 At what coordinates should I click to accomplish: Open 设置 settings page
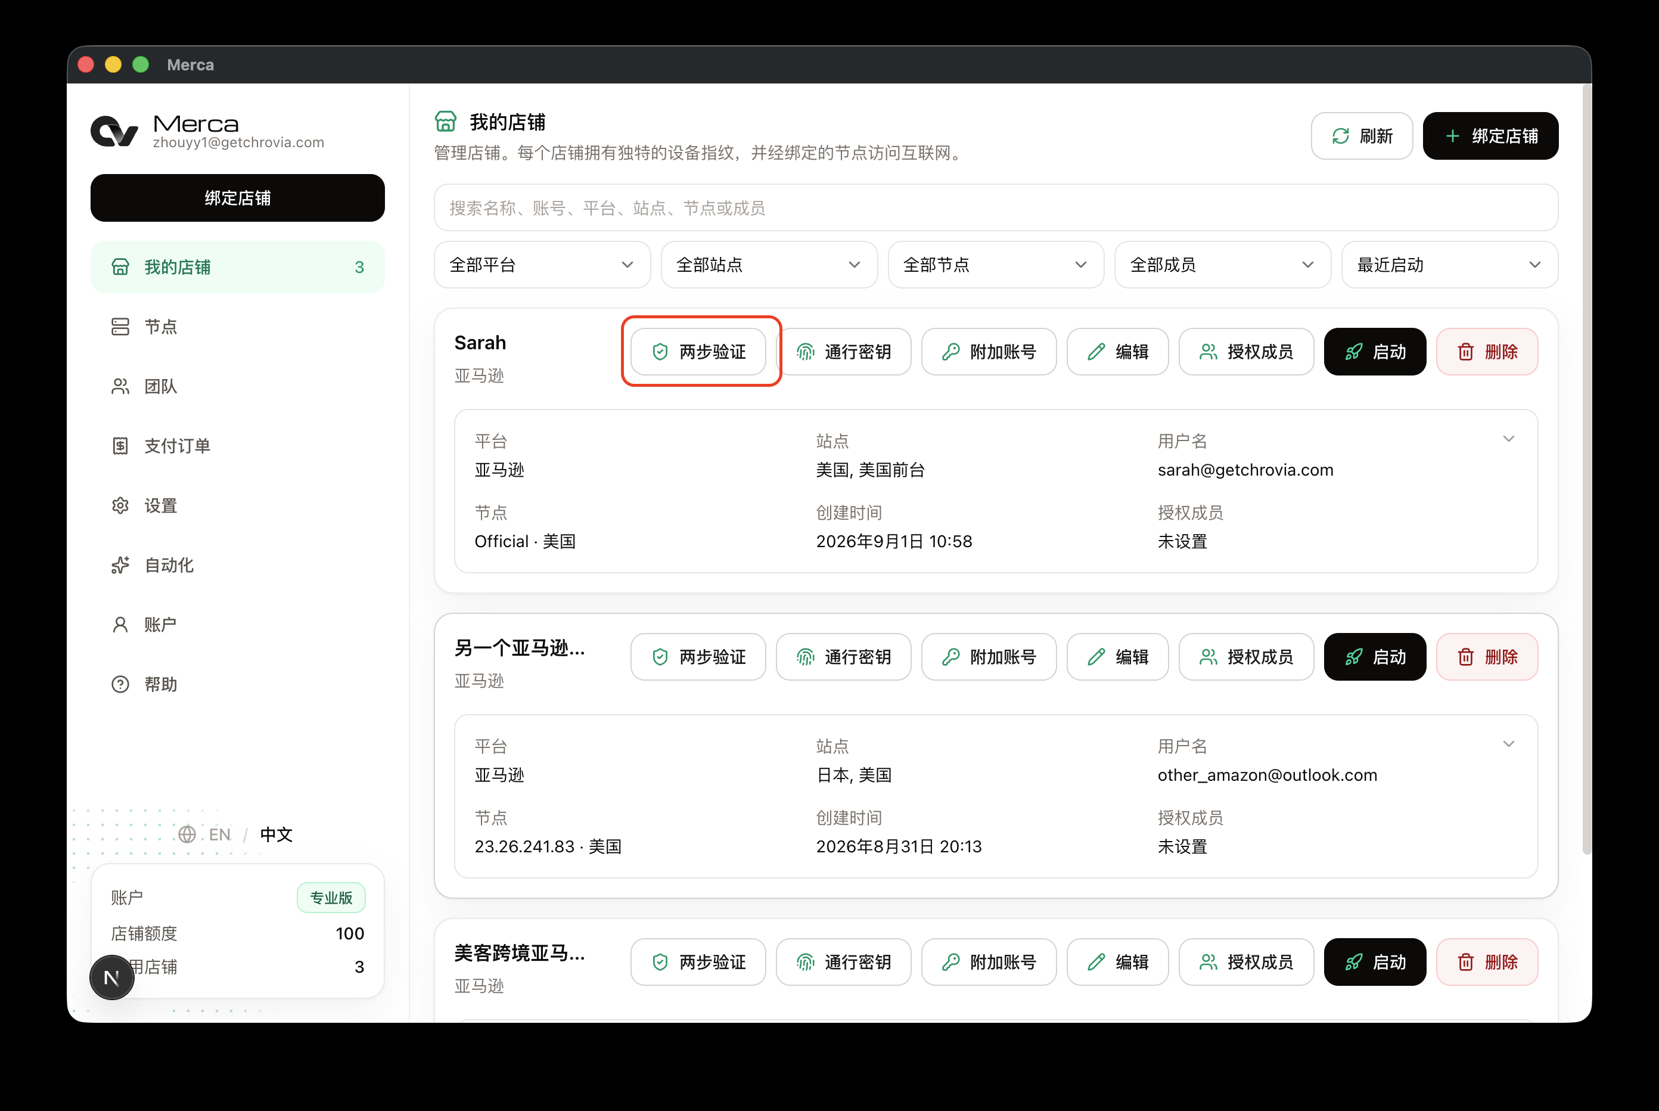[x=237, y=505]
